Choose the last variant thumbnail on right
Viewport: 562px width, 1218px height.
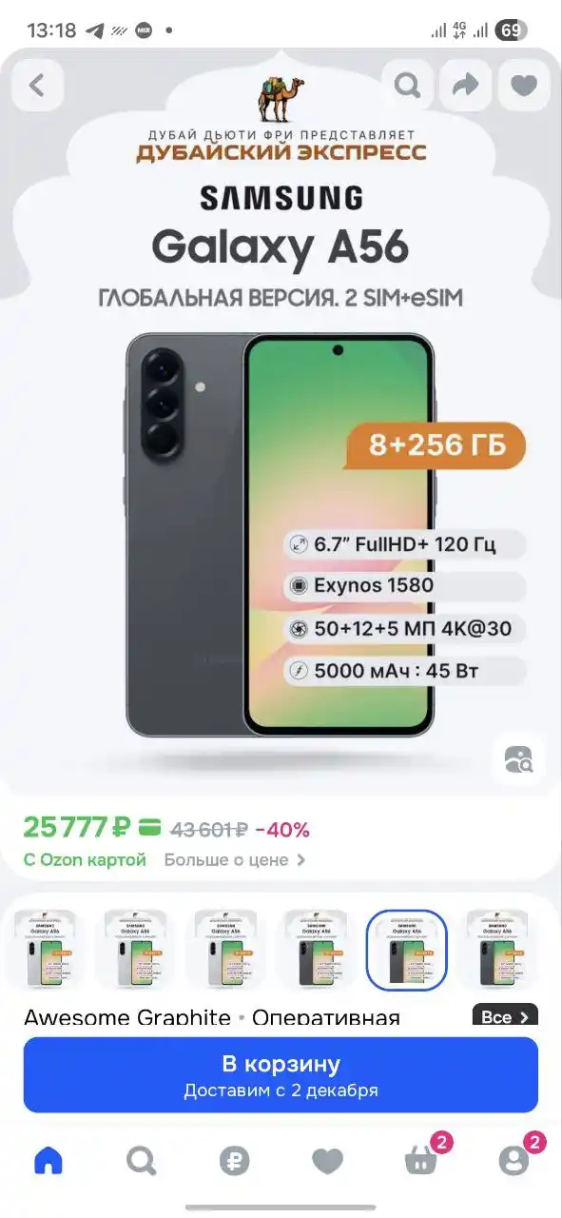click(x=499, y=950)
